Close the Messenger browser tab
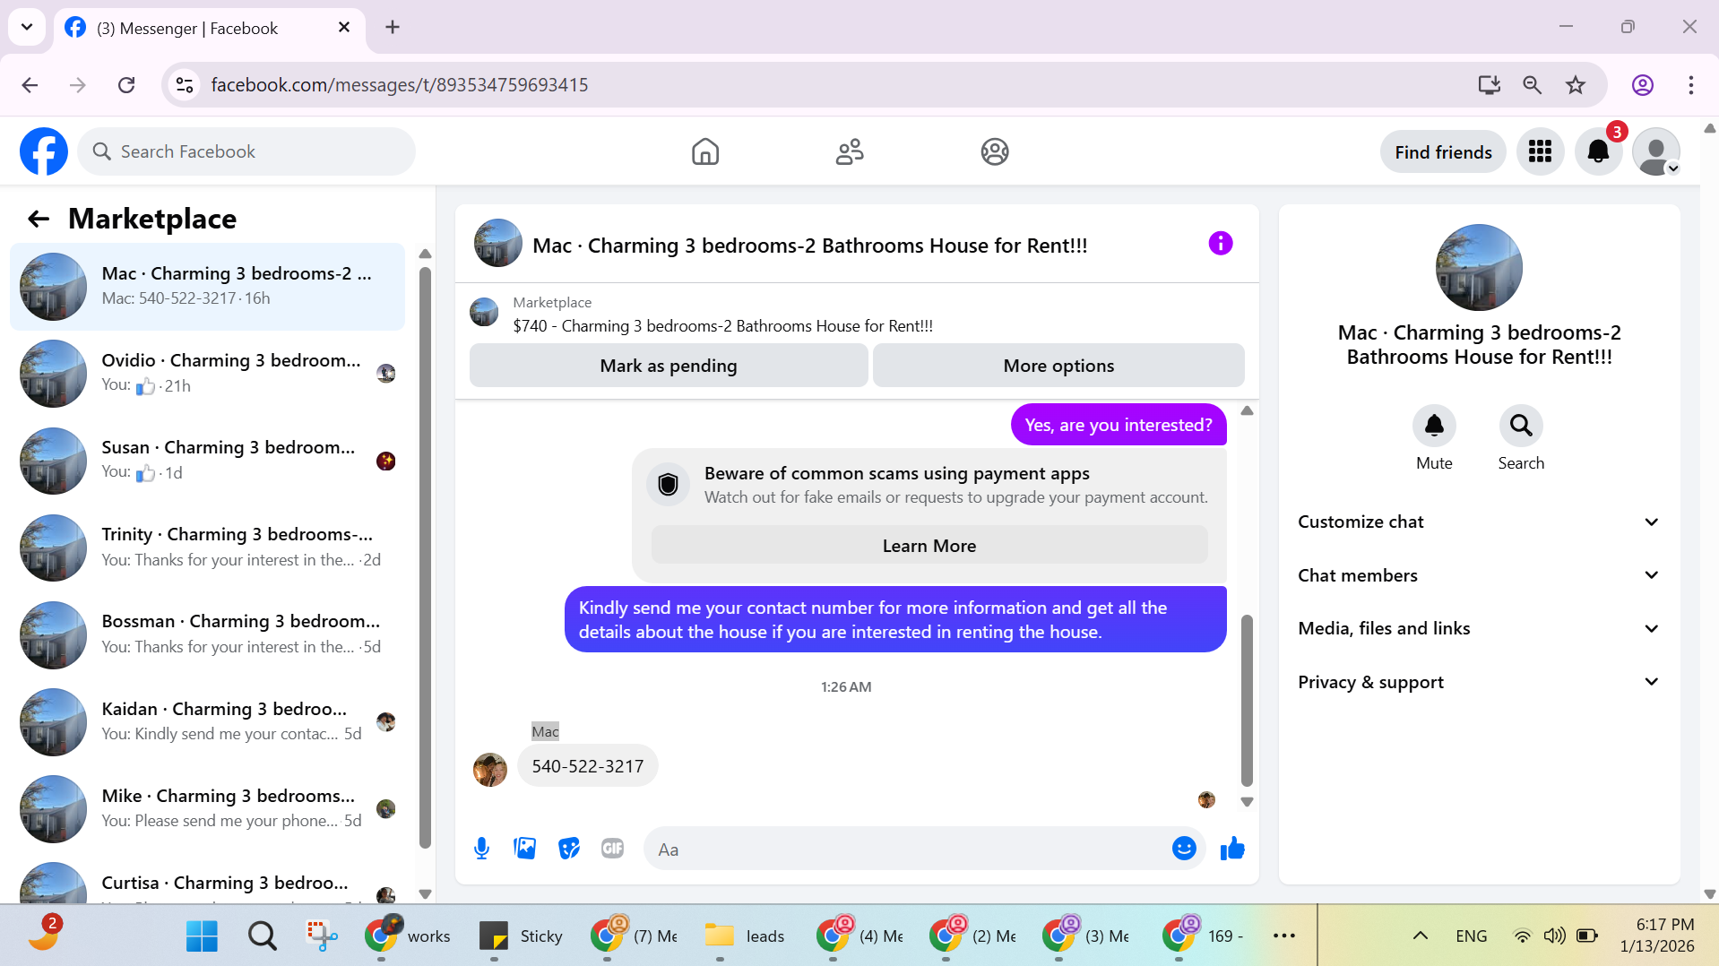 344,28
